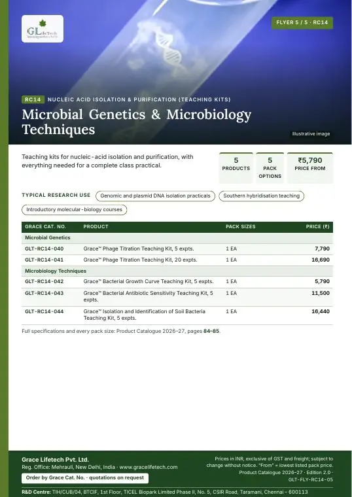Click catalogue number GLT-RC14-043

44,293
